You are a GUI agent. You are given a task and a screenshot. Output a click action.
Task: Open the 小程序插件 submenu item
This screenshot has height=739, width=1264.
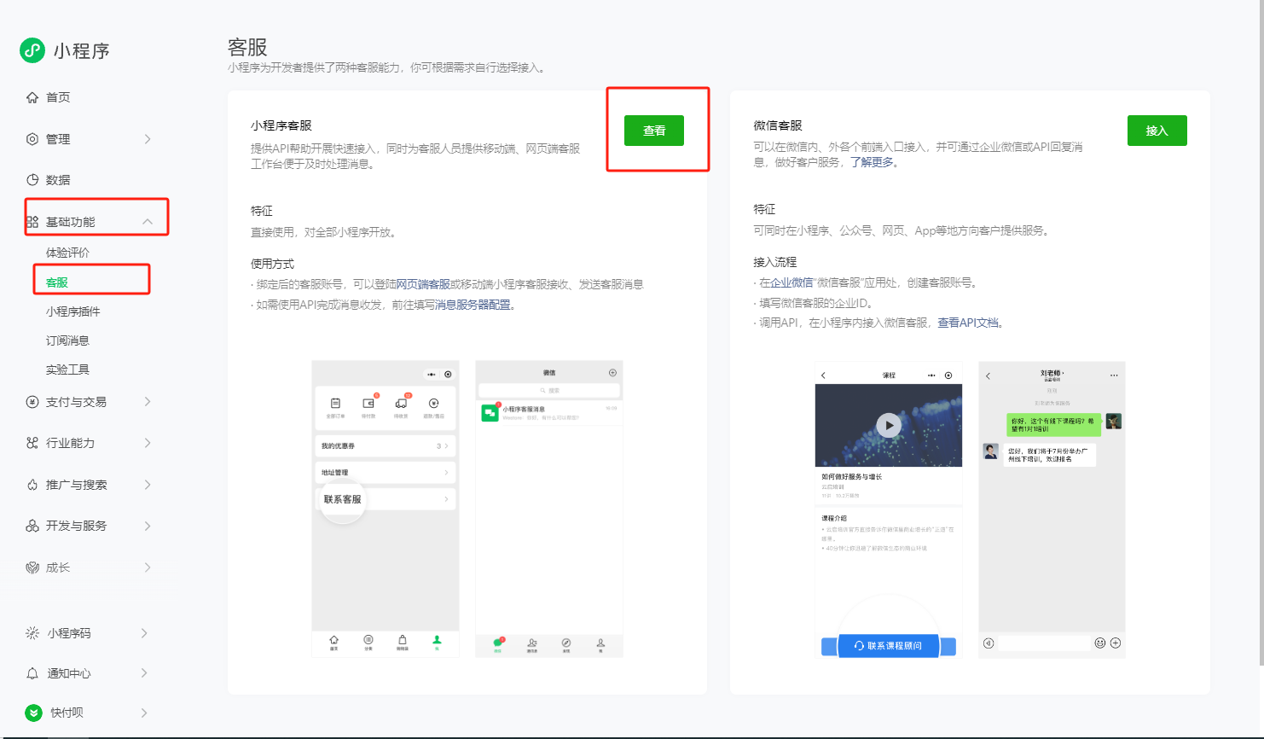pos(73,311)
